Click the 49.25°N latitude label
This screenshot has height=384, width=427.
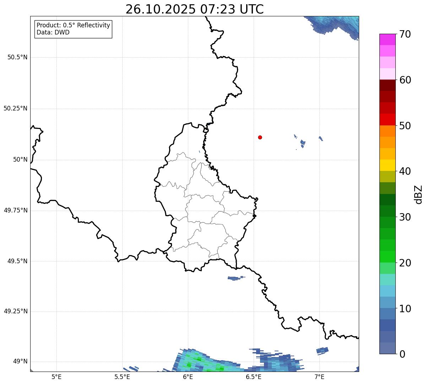(16, 312)
